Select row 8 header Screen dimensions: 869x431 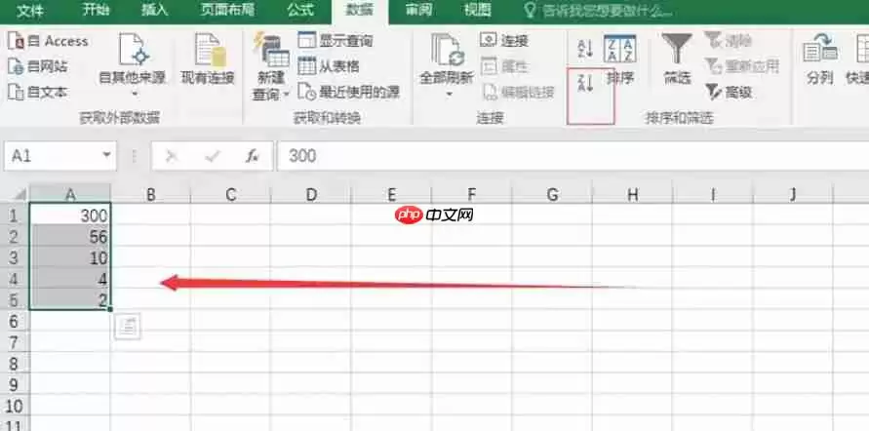tap(15, 364)
